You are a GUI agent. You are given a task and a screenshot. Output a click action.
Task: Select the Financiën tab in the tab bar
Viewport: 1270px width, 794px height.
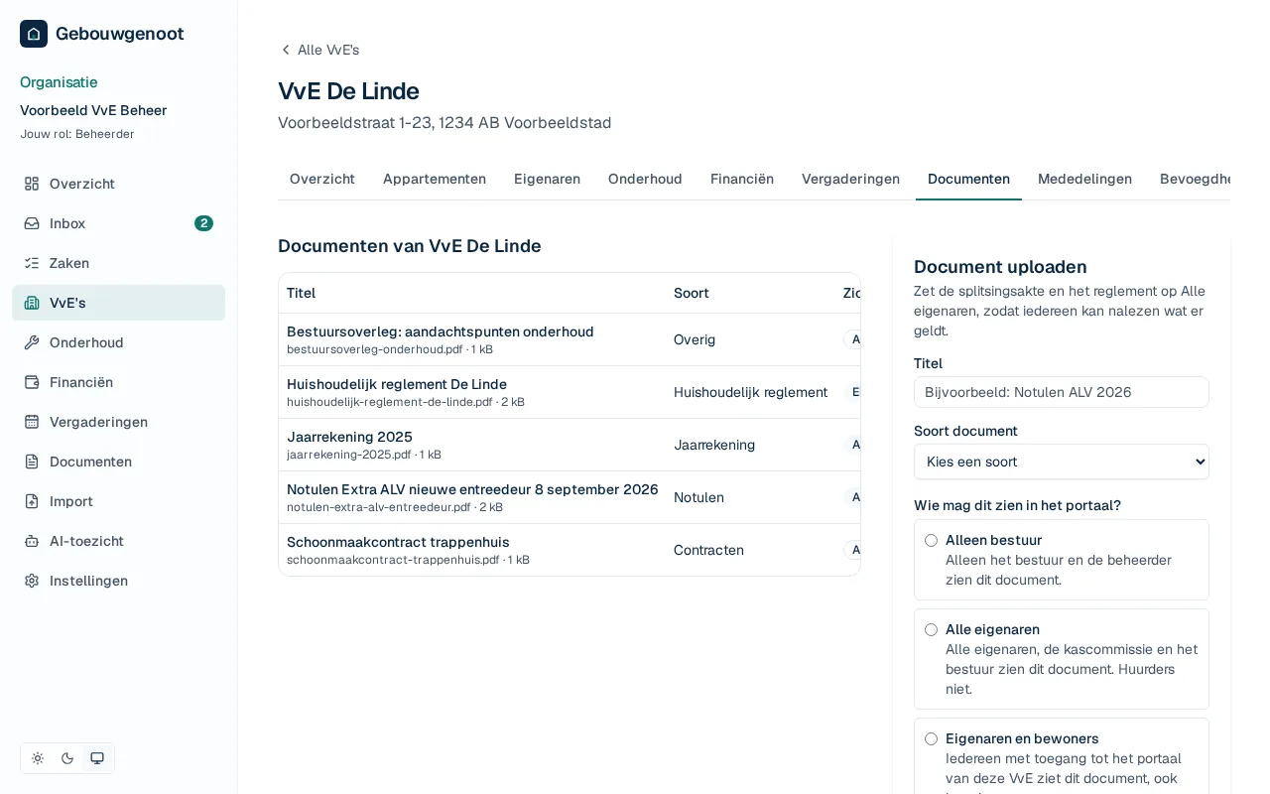coord(742,179)
